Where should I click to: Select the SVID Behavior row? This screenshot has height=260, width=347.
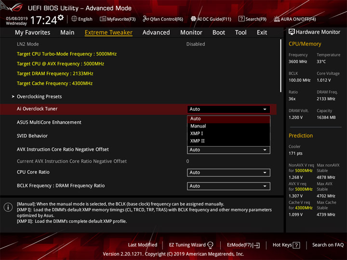pos(138,136)
